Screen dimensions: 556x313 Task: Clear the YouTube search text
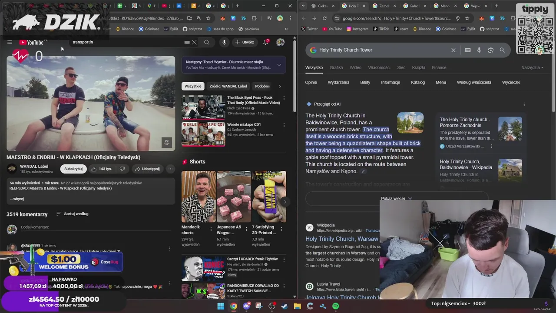click(x=194, y=42)
